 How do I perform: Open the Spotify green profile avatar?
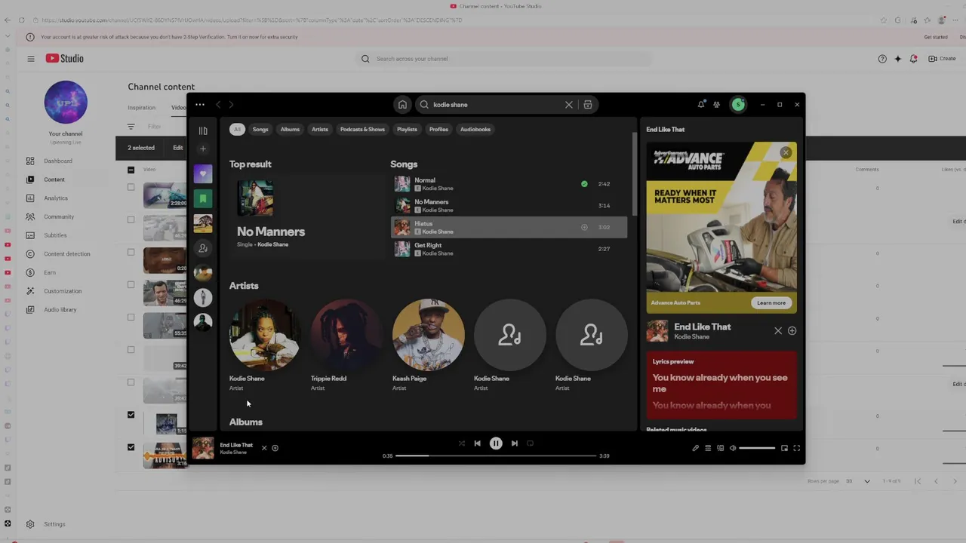pos(738,105)
